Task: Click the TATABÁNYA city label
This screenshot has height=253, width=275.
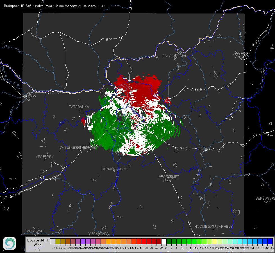Action: (x=79, y=107)
